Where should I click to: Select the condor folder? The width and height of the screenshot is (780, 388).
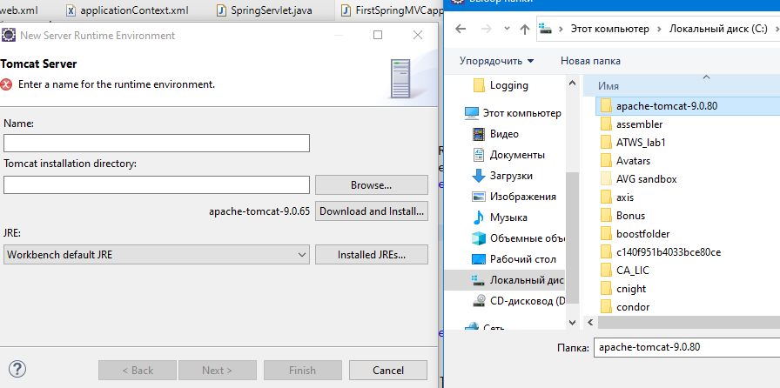(633, 307)
